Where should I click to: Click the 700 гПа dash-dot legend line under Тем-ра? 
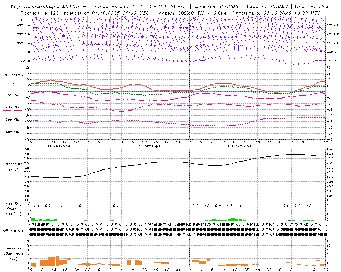click(12, 123)
